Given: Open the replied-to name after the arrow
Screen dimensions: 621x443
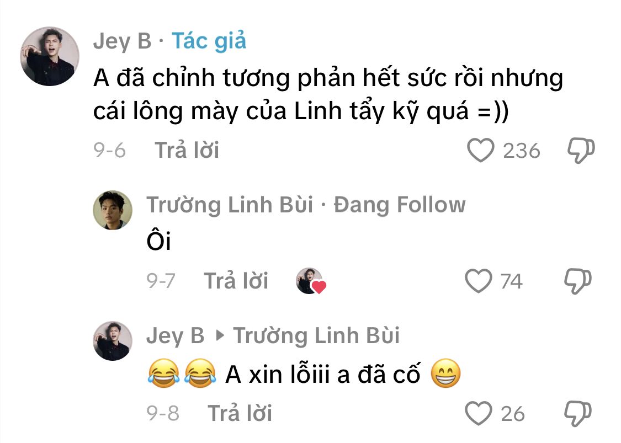Looking at the screenshot, I should [x=316, y=336].
